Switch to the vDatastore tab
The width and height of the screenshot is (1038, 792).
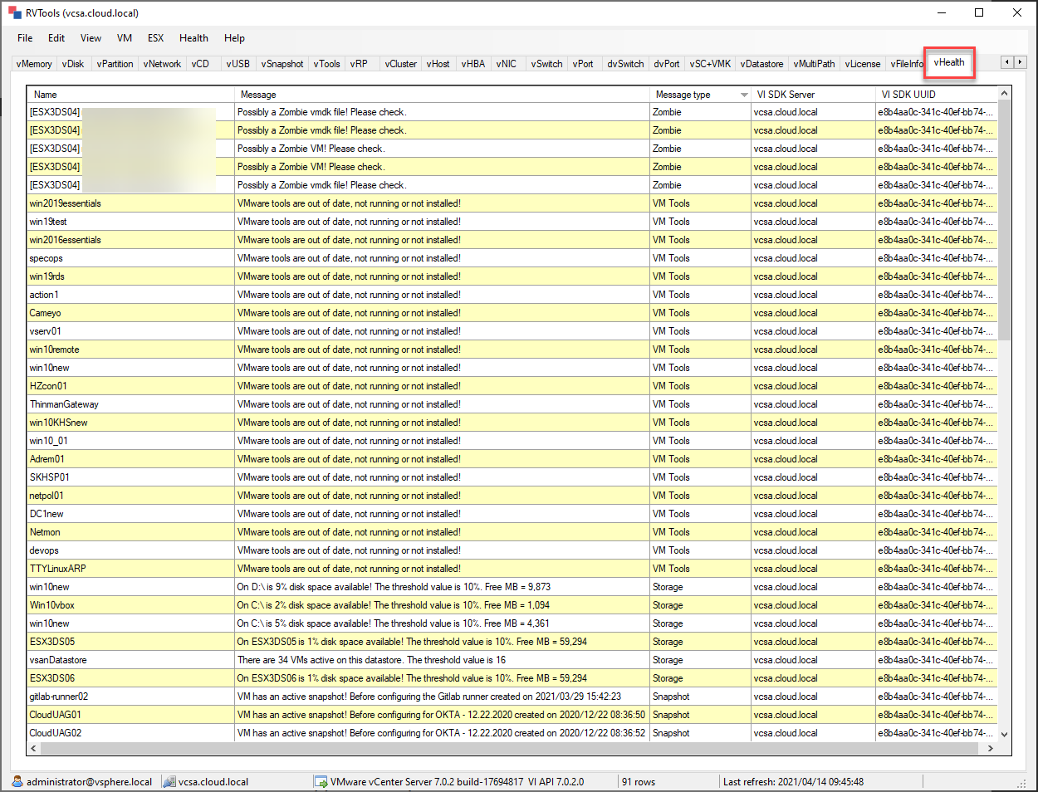click(762, 62)
